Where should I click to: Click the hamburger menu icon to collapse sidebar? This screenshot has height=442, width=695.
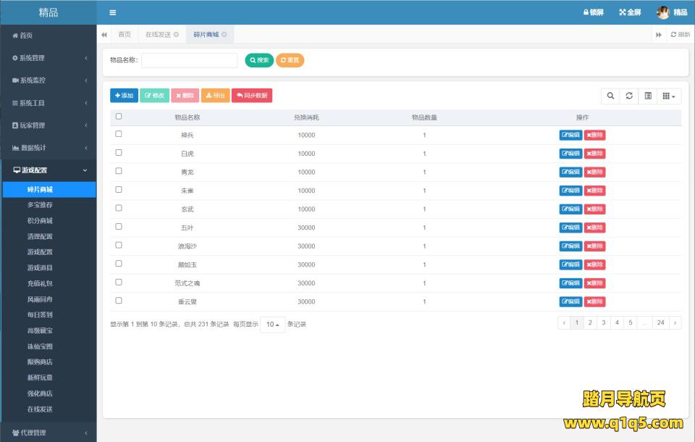(x=112, y=12)
